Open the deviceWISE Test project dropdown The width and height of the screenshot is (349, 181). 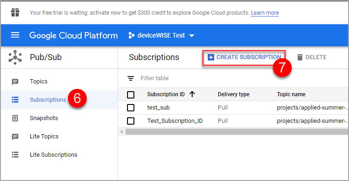[x=161, y=35]
